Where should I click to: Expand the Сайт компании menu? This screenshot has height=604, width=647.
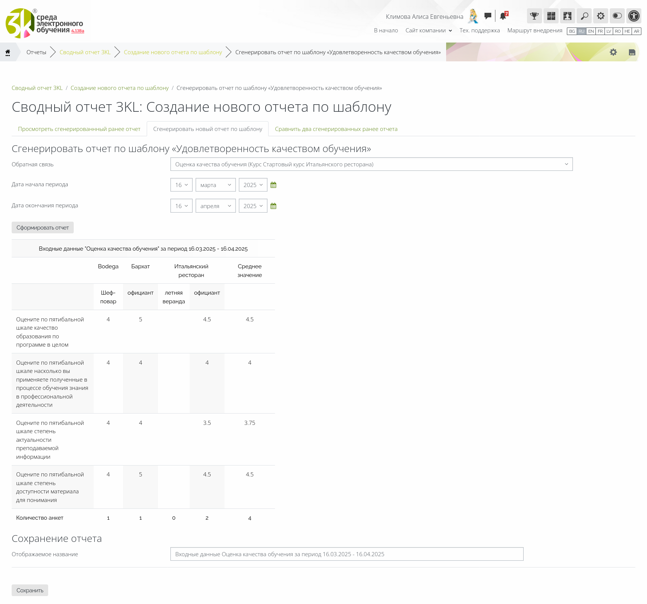point(428,30)
